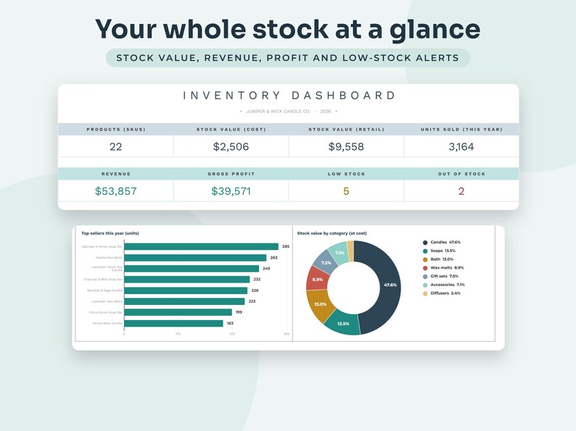Click the 'Vanilla Bean Candle' axis label
Screen dimensions: 576x431
[107, 323]
